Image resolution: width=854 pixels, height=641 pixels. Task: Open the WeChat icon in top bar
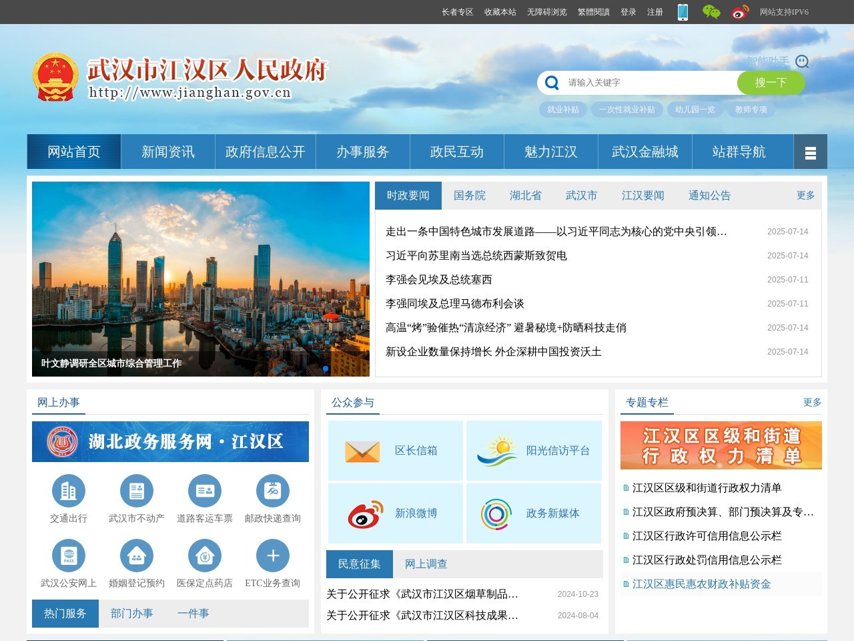[711, 12]
